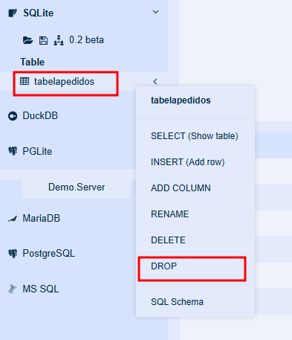The image size is (292, 340).
Task: Click the MS SQL icon
Action: tap(13, 289)
